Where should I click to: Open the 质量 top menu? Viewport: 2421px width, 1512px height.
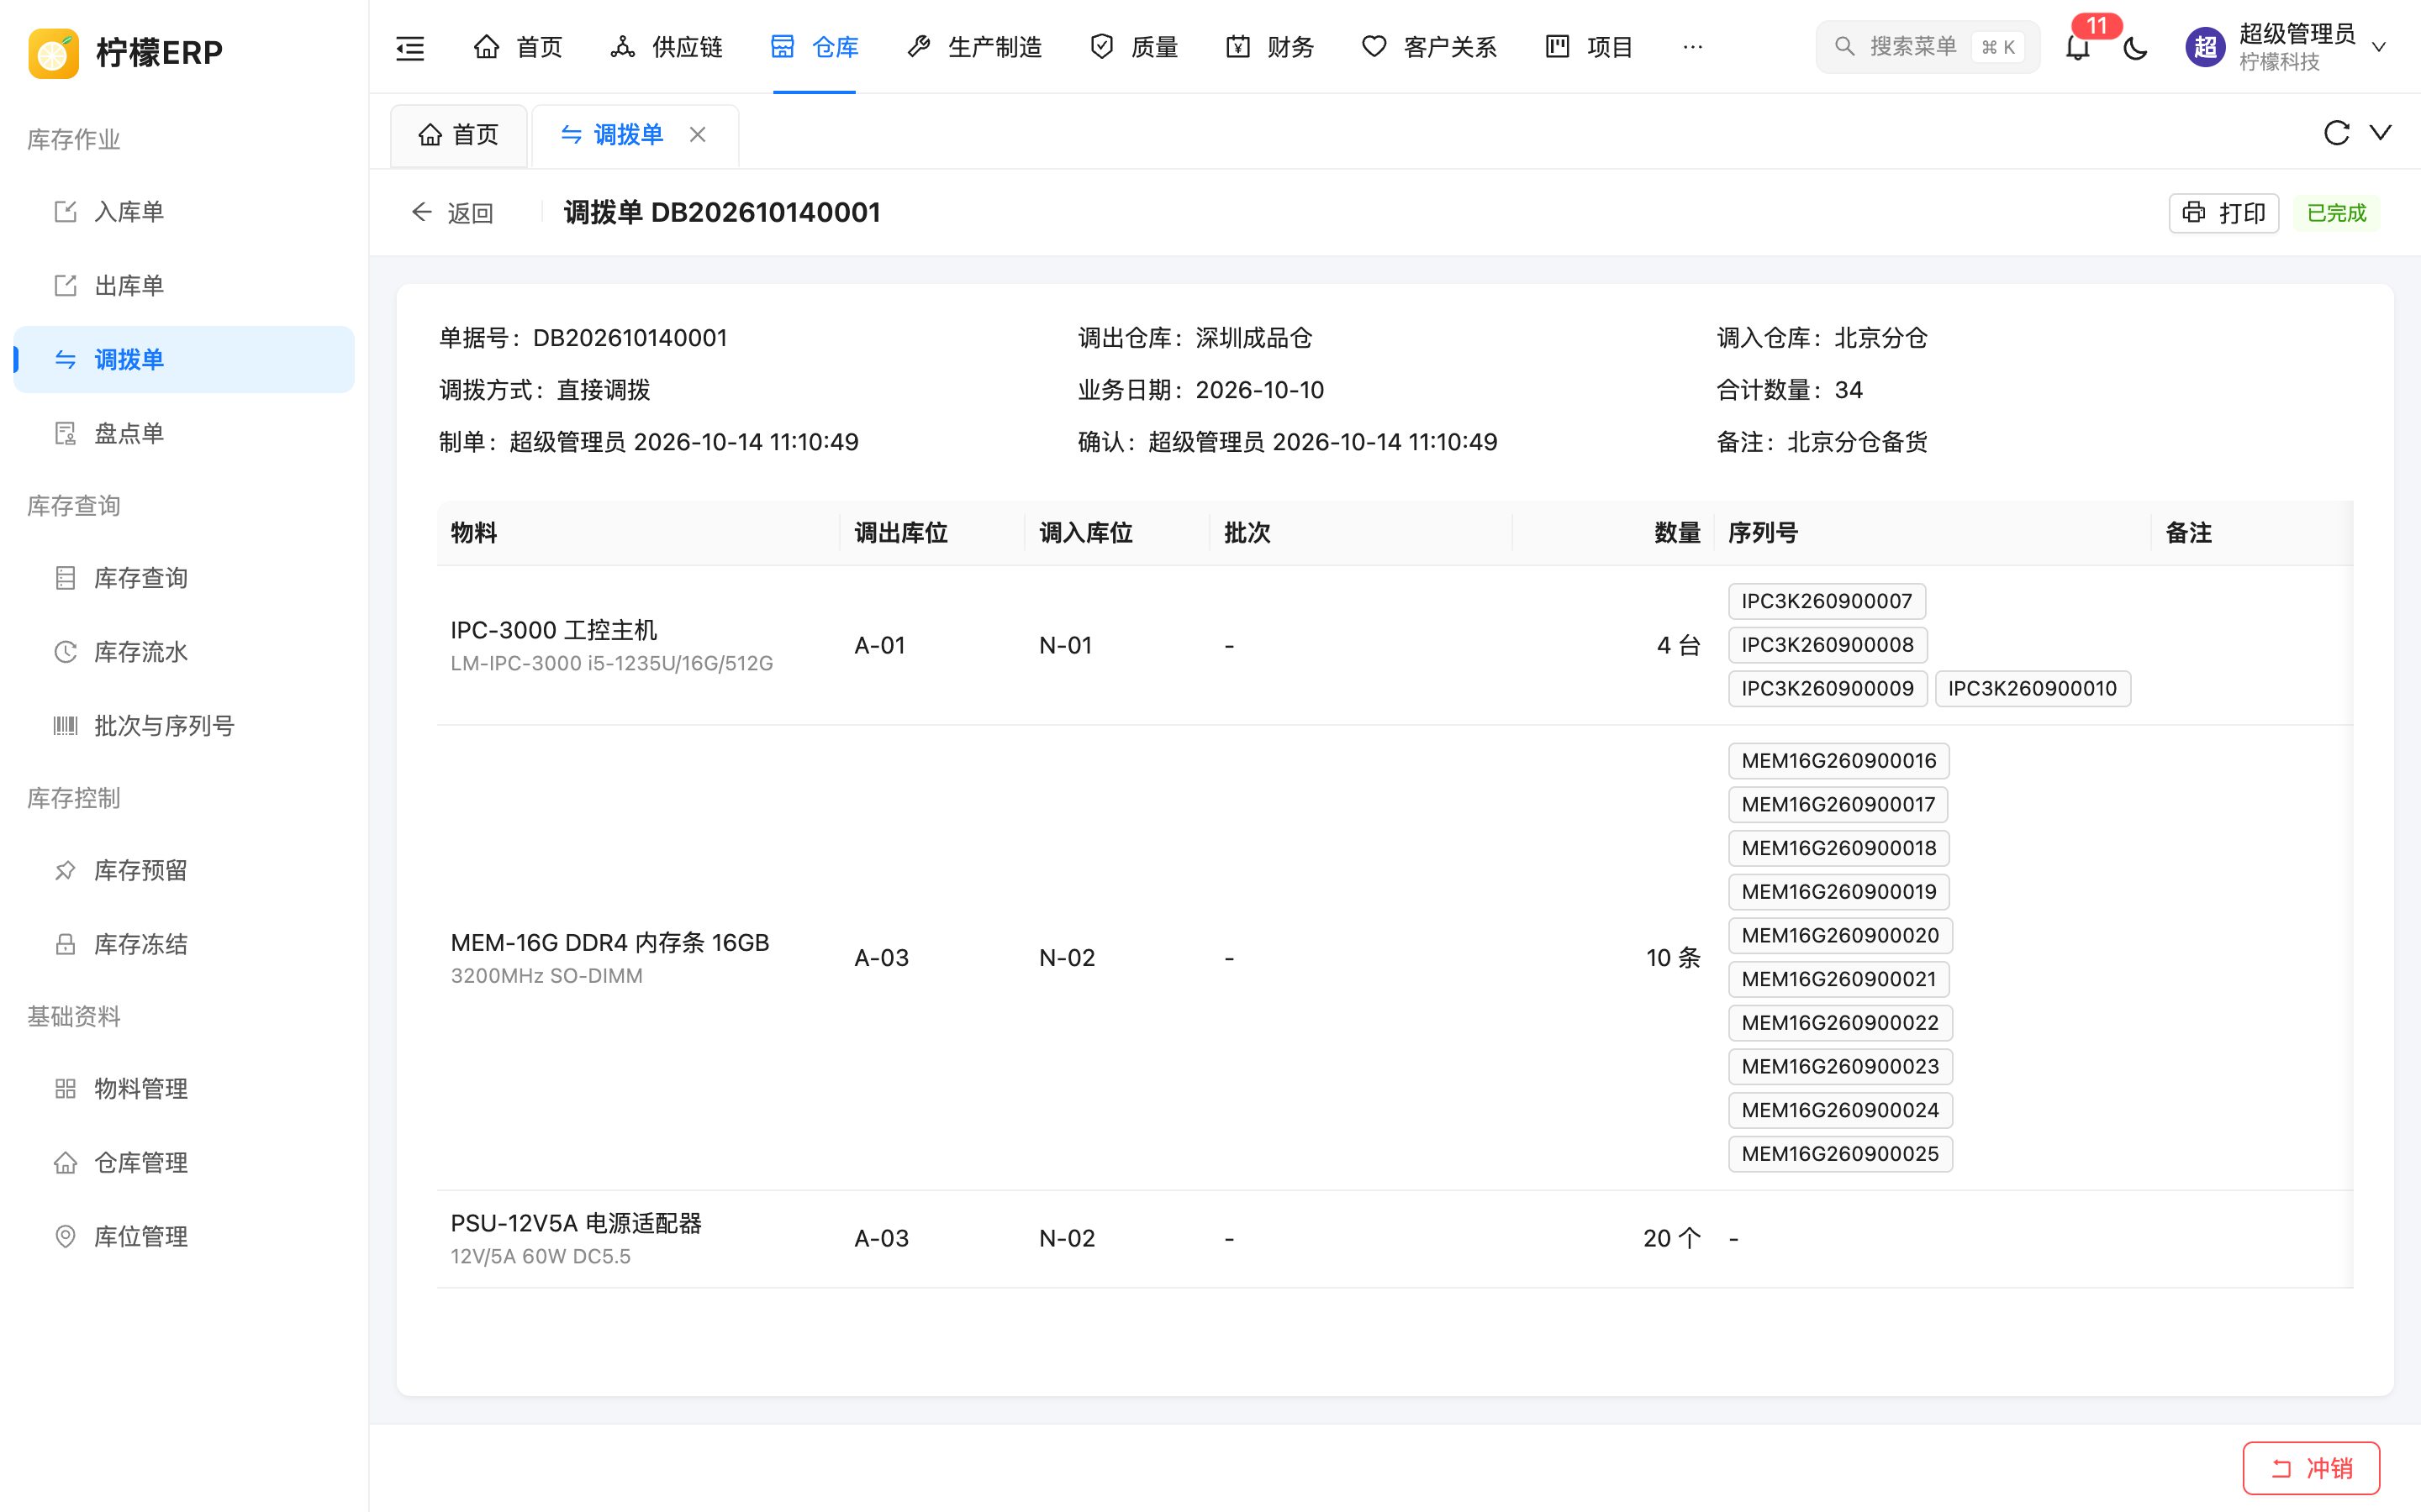(x=1133, y=47)
